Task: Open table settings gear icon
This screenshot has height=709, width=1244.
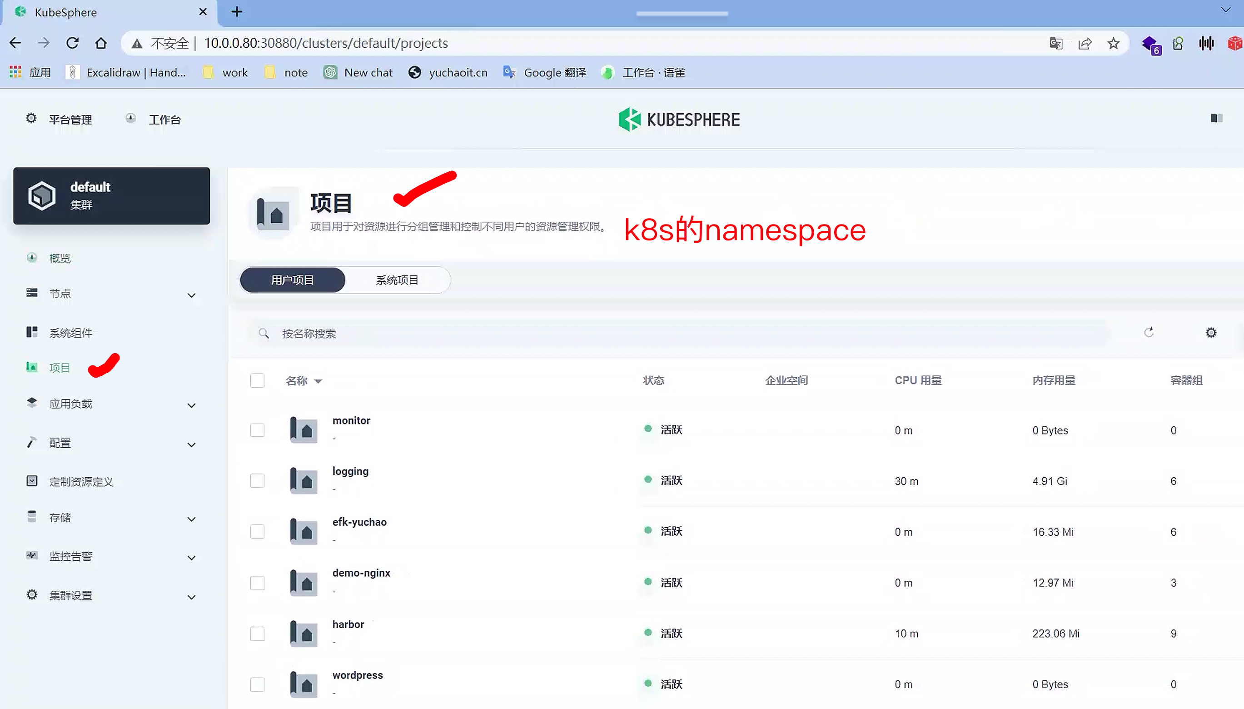Action: 1211,333
